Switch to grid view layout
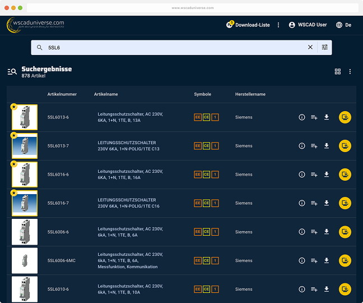Image resolution: width=363 pixels, height=303 pixels. (338, 72)
